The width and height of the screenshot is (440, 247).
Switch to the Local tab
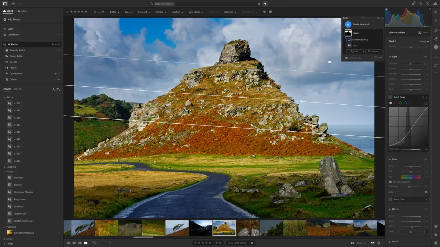pos(23,11)
